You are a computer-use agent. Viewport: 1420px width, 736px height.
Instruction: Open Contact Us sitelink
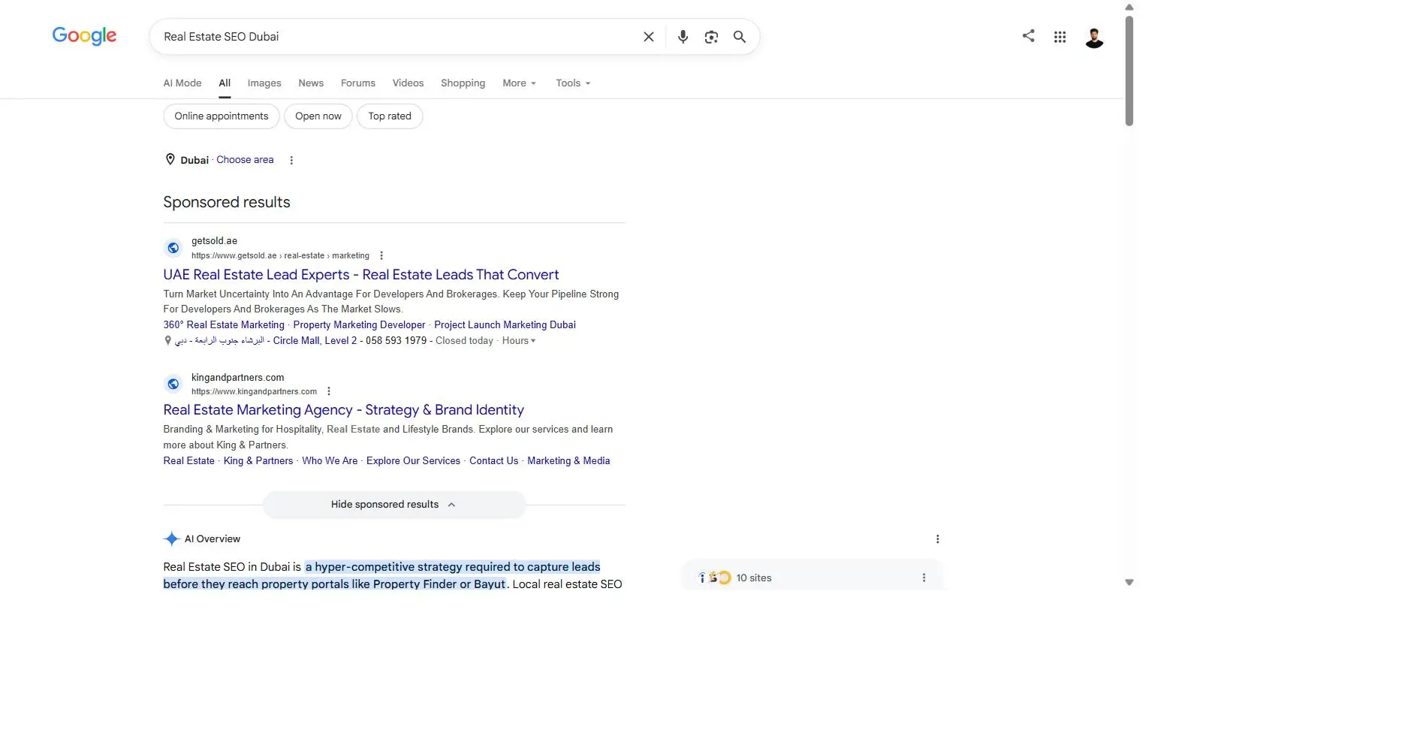tap(493, 461)
